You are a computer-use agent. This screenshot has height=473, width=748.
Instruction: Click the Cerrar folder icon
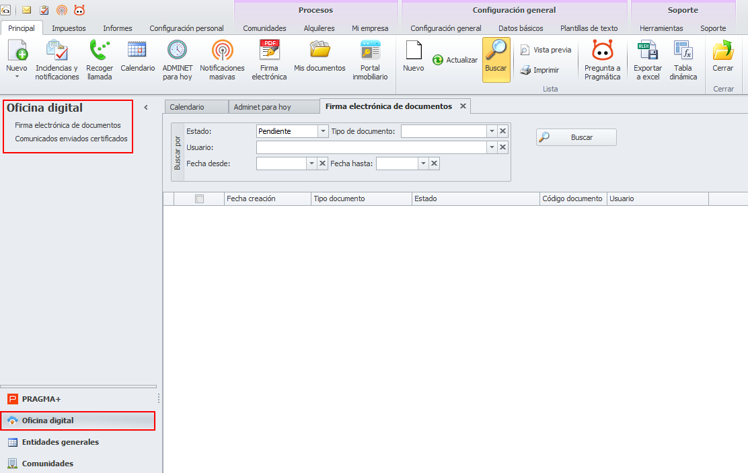[723, 50]
